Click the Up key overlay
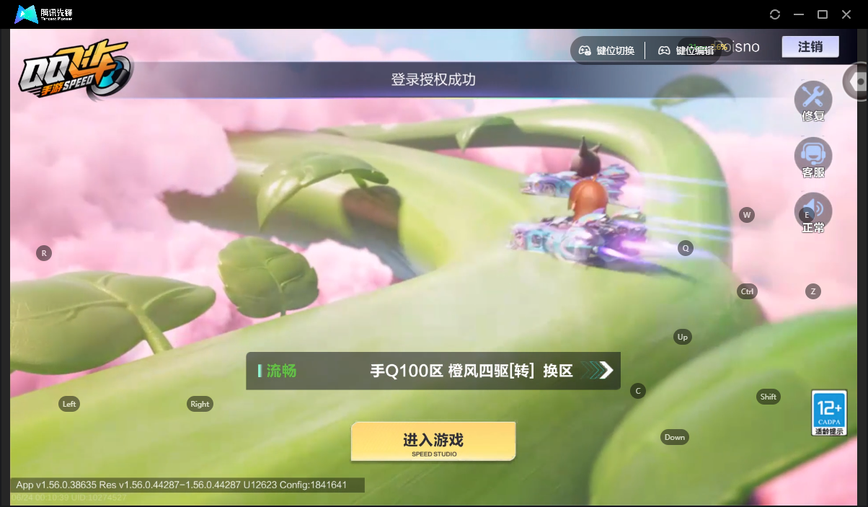868x507 pixels. 683,337
